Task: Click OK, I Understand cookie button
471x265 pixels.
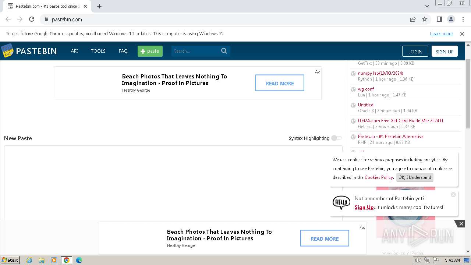Action: pyautogui.click(x=415, y=177)
